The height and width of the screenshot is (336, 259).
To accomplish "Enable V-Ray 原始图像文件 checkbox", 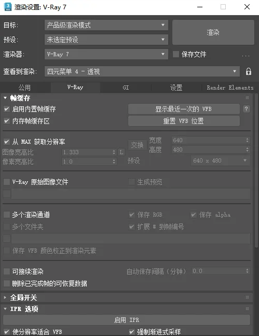I will pos(7,182).
